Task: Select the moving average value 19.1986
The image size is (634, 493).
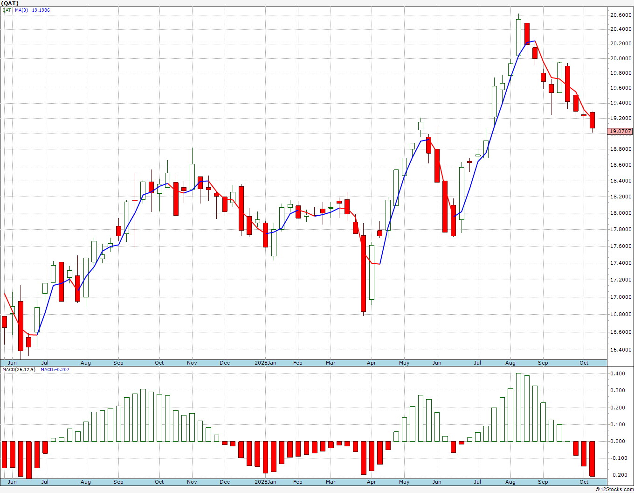Action: point(41,10)
